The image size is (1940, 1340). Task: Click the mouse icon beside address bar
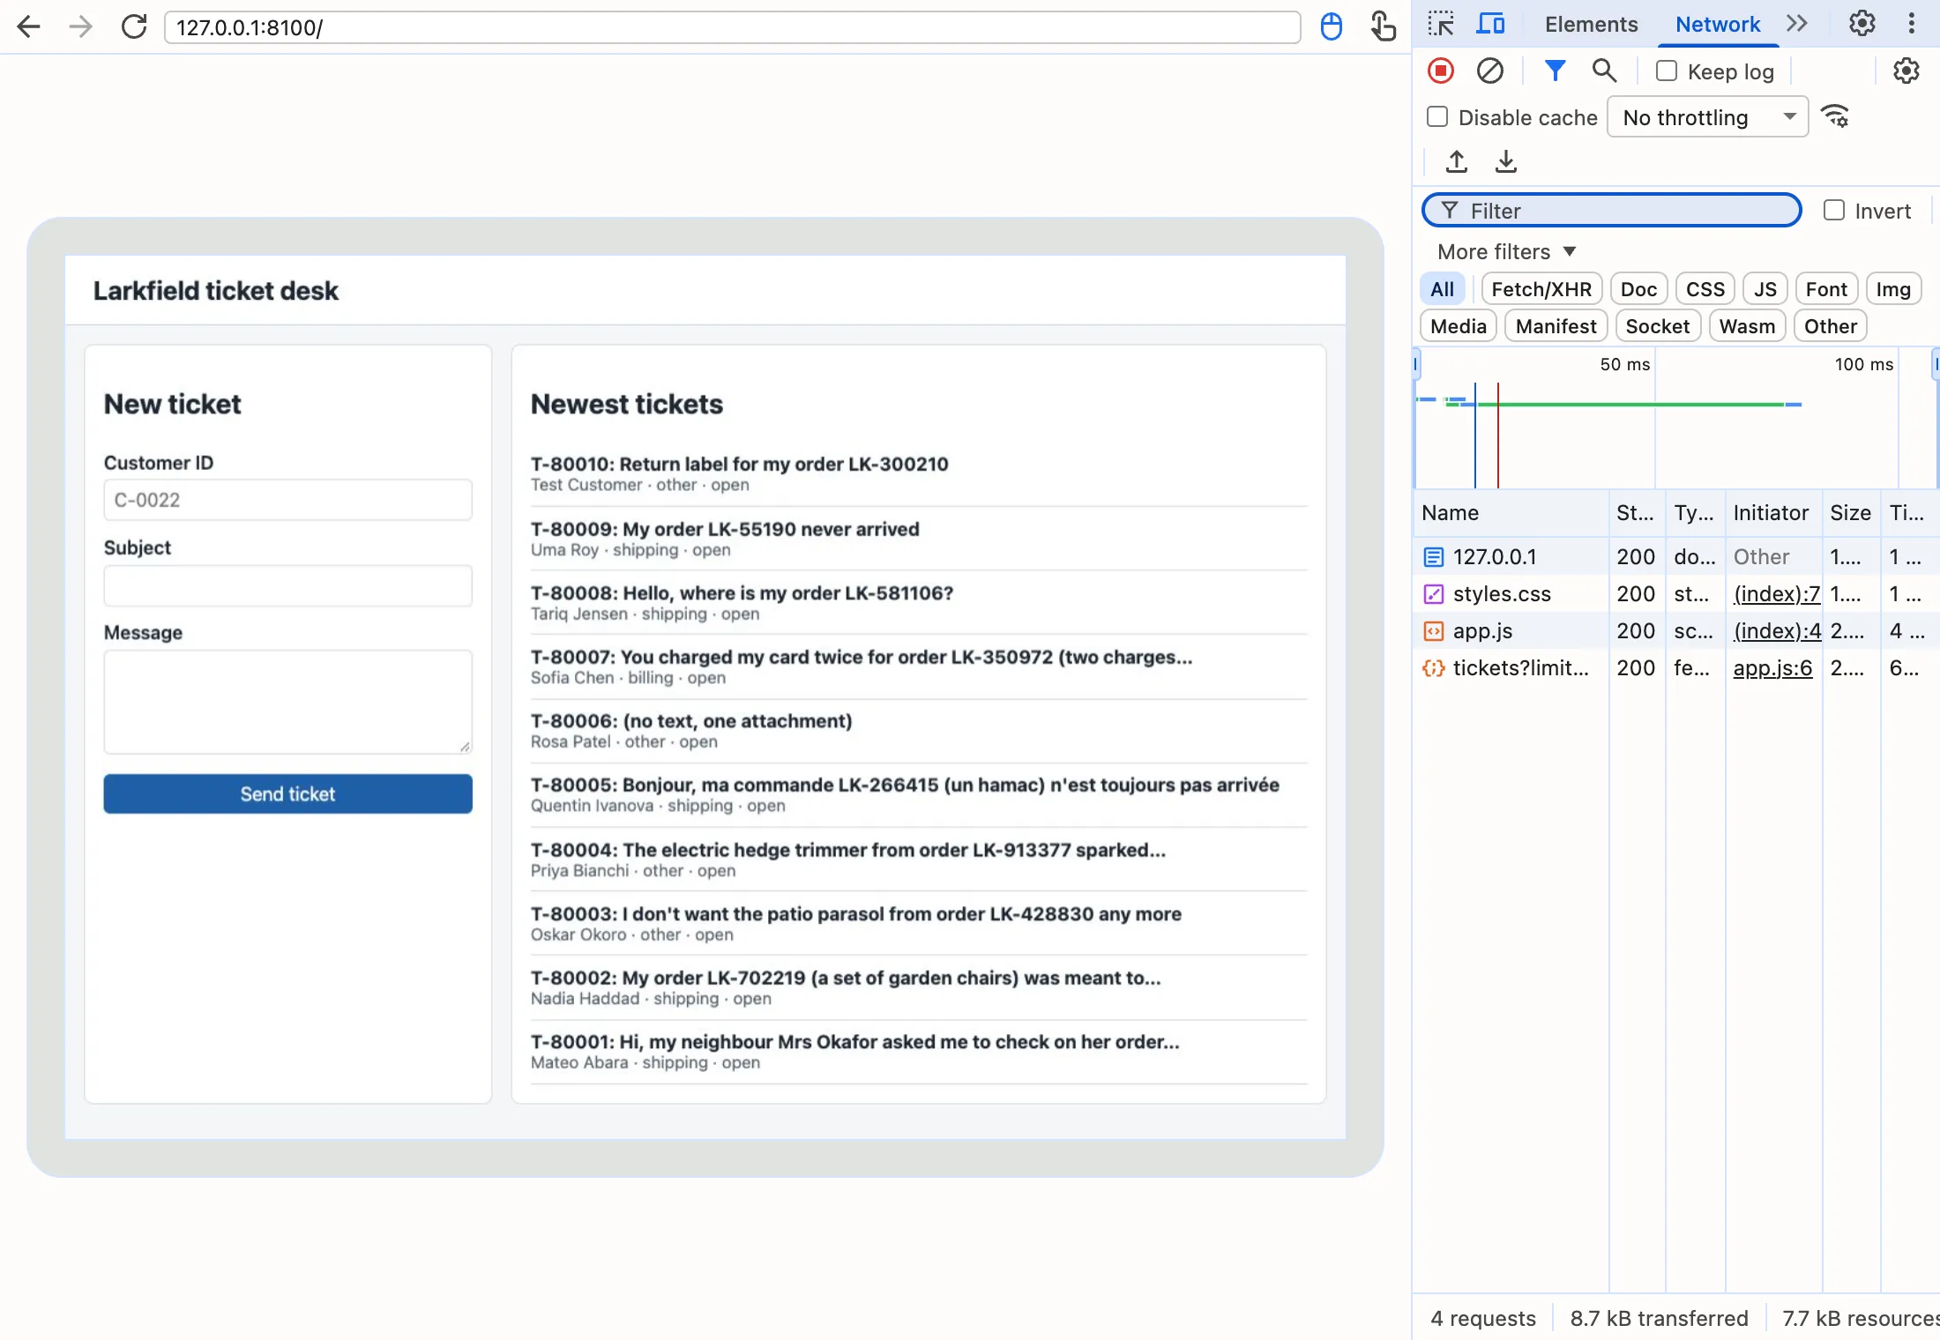click(1332, 26)
